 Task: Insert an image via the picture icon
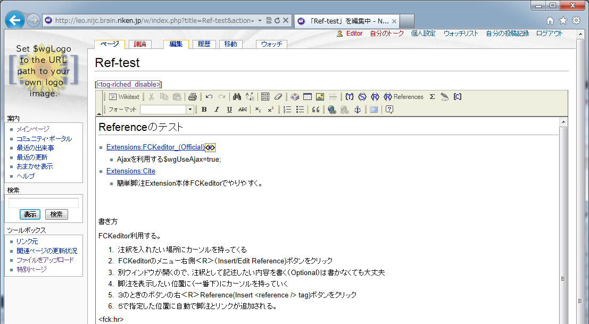point(320,97)
